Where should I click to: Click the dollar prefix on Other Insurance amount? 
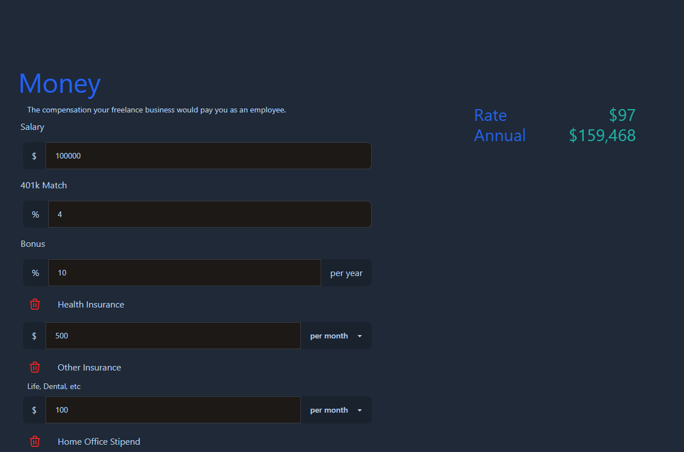pyautogui.click(x=34, y=410)
